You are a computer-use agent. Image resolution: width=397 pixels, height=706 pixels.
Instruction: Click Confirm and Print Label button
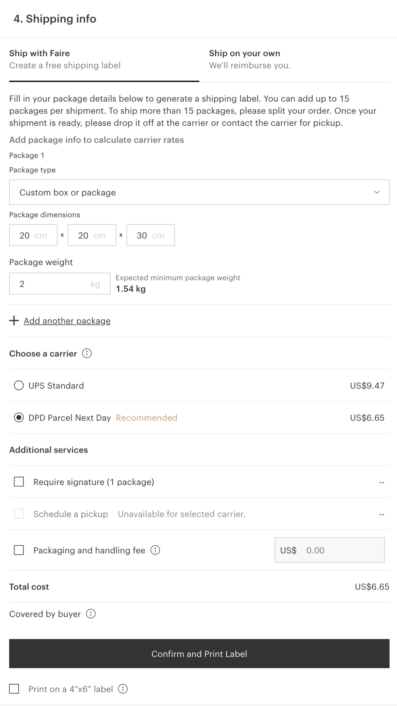pyautogui.click(x=199, y=654)
